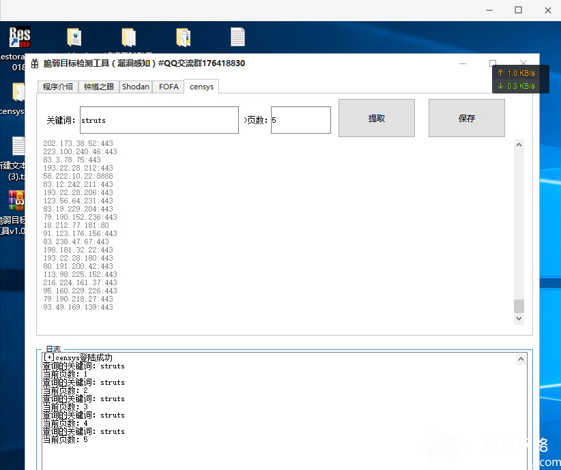Click the result 80.191.200.42:443
Image resolution: width=561 pixels, height=470 pixels.
point(78,267)
